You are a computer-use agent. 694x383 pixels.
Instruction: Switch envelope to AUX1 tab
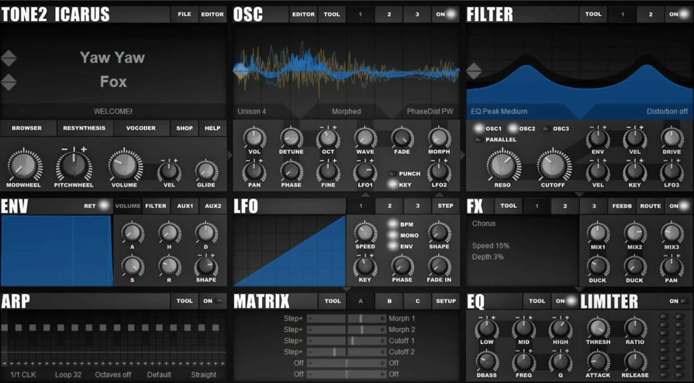(185, 206)
